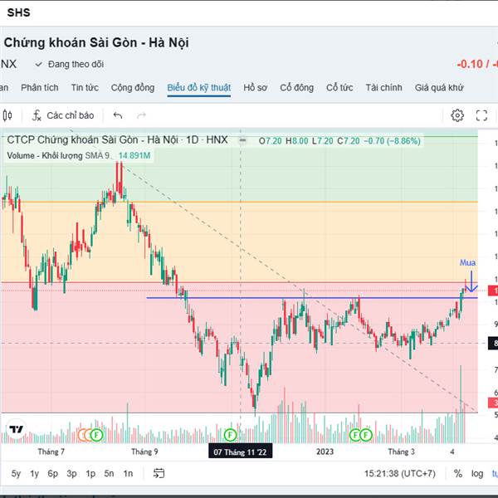Set range to 1y
The image size is (498, 498).
click(x=34, y=474)
